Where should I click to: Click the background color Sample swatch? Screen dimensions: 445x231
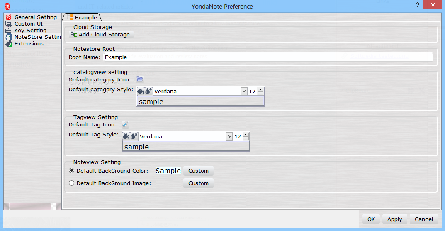[x=168, y=171]
